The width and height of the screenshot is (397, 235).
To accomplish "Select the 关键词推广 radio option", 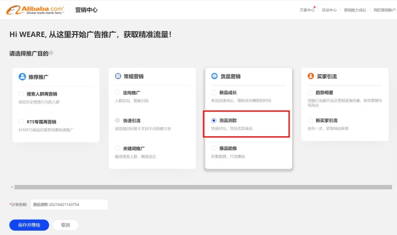I will pos(118,148).
